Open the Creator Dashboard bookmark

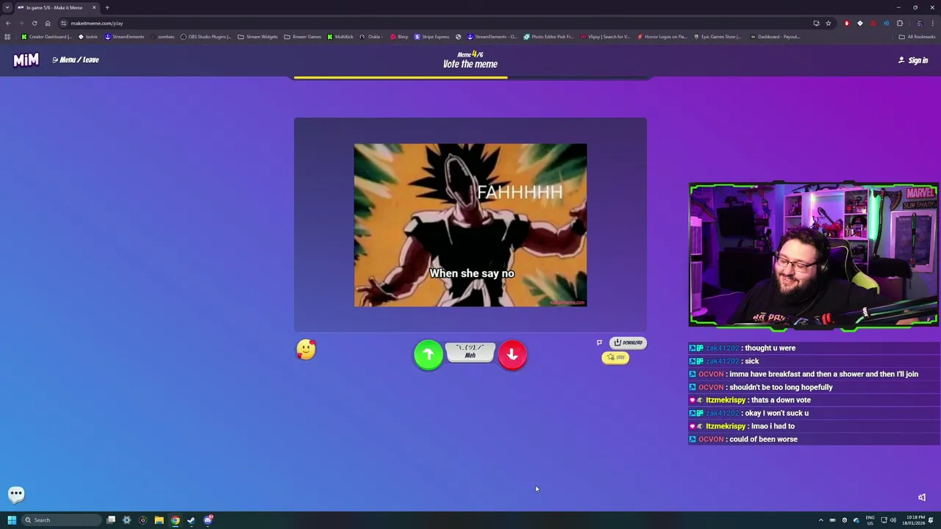[x=47, y=37]
